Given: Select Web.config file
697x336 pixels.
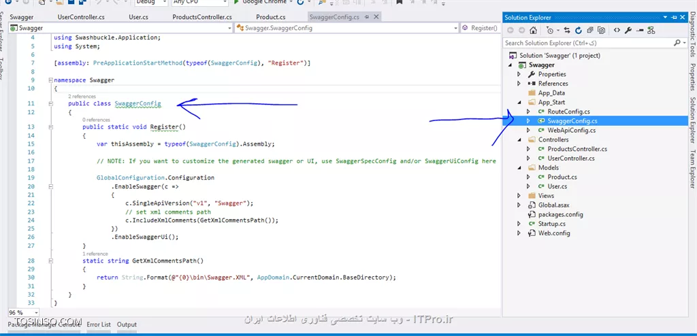Looking at the screenshot, I should 554,233.
